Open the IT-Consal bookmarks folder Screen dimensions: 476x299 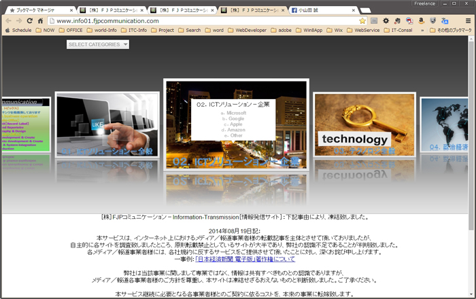pyautogui.click(x=398, y=31)
